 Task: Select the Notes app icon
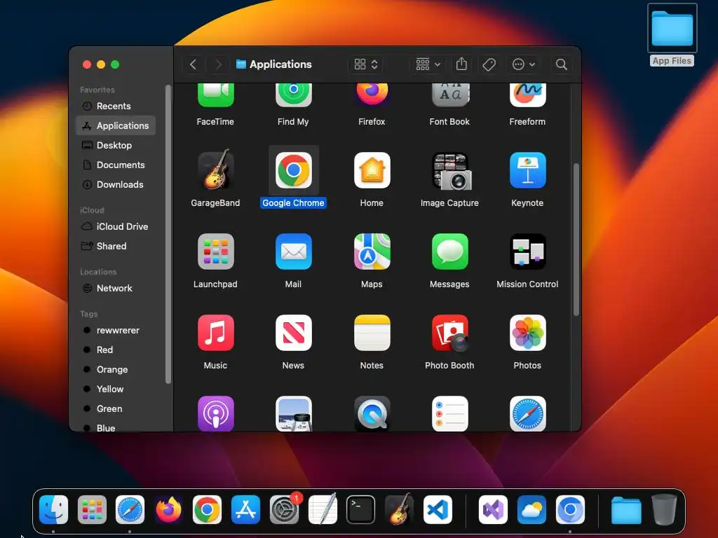(372, 333)
